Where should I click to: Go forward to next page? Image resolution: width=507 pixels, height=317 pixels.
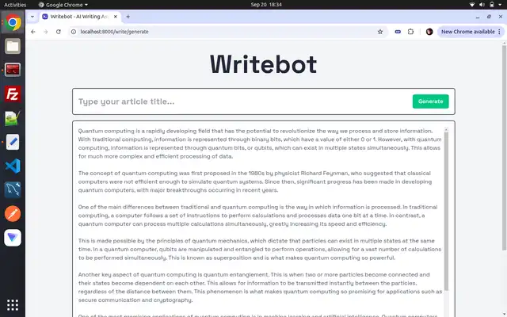pyautogui.click(x=46, y=32)
